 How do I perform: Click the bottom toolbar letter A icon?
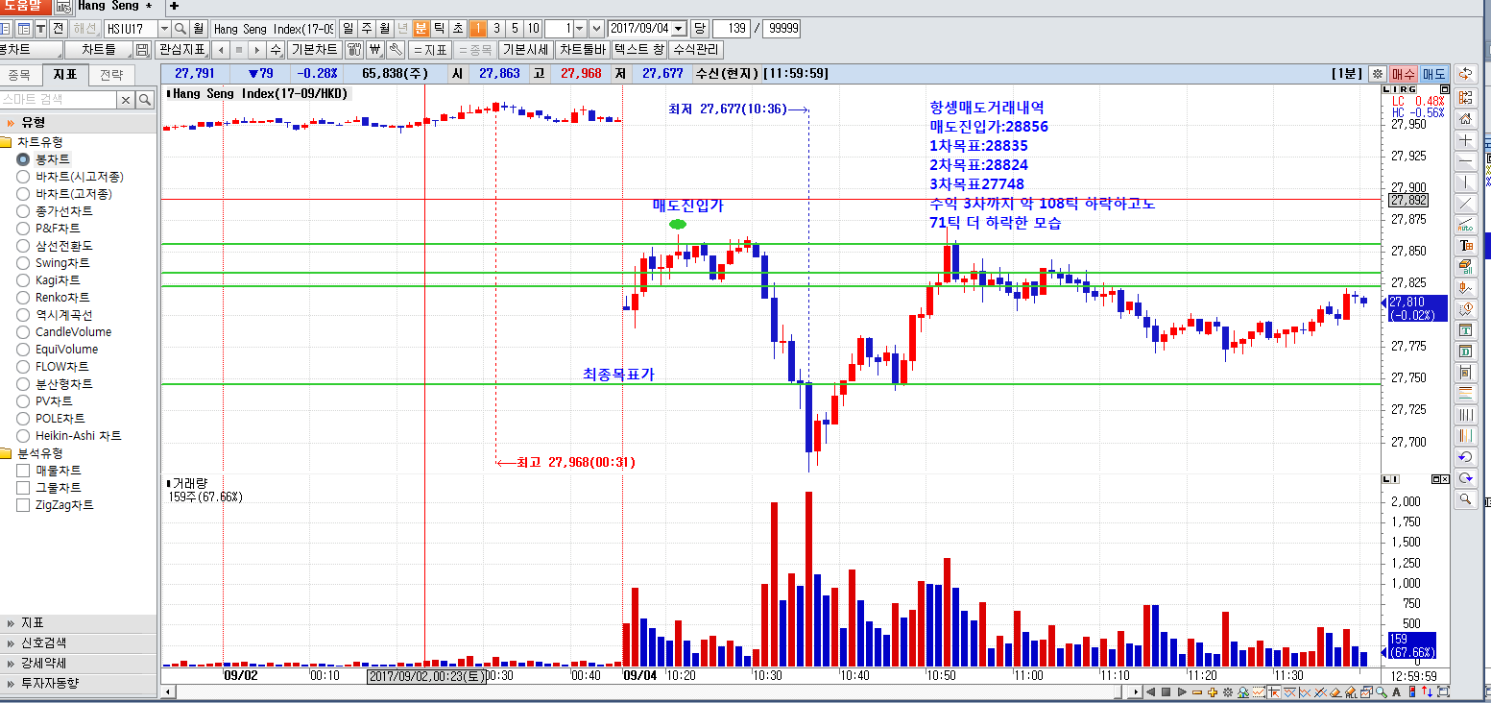point(1396,691)
